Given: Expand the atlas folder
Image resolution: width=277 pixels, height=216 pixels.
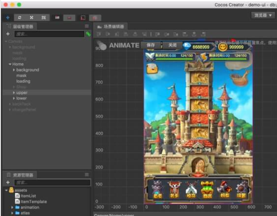Looking at the screenshot, I should tap(12, 213).
